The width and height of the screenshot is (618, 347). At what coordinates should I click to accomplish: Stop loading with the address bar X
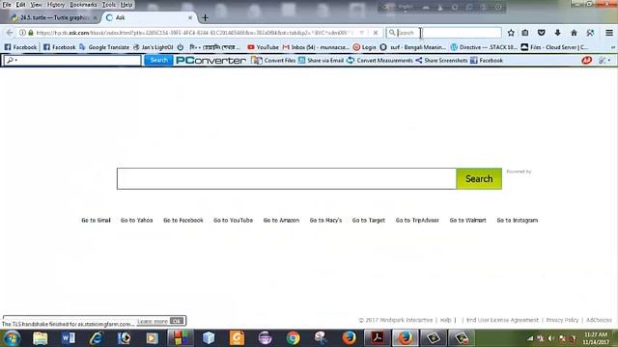pos(376,33)
